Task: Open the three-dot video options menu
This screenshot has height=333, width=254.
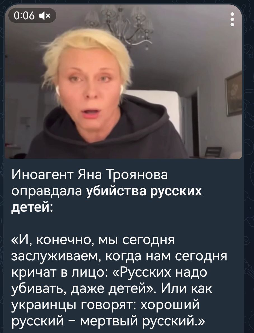Action: pos(232,19)
